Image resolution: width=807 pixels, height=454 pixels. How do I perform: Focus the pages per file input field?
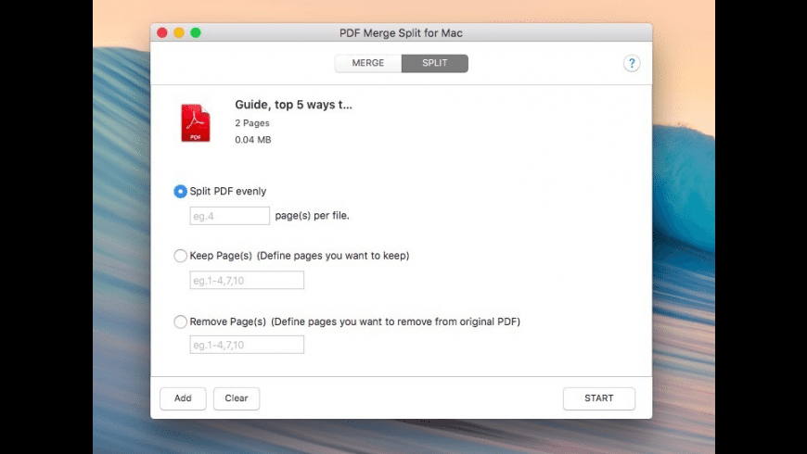(x=229, y=216)
